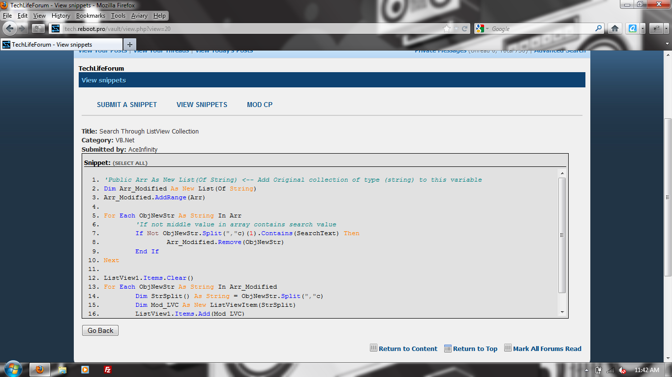
Task: Click the Home icon in Firefox toolbar
Action: coord(614,28)
